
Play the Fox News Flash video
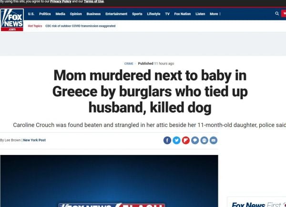pos(109,181)
